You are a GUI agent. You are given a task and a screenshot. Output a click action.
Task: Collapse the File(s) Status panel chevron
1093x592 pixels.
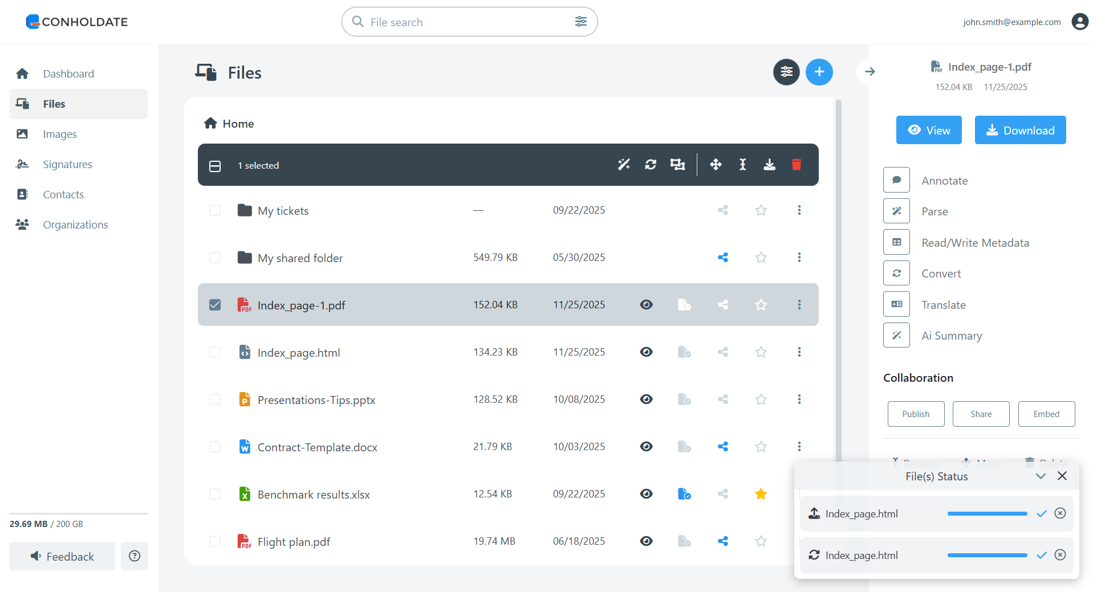[x=1041, y=476]
